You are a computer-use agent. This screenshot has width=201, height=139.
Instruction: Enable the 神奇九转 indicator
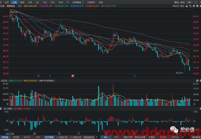point(128,137)
